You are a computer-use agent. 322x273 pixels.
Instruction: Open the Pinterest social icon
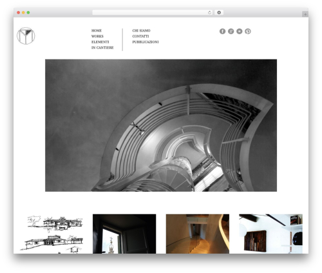coord(248,31)
